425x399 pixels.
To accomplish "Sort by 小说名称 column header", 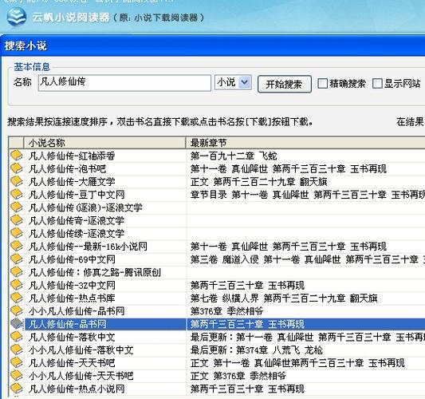I will (x=105, y=143).
